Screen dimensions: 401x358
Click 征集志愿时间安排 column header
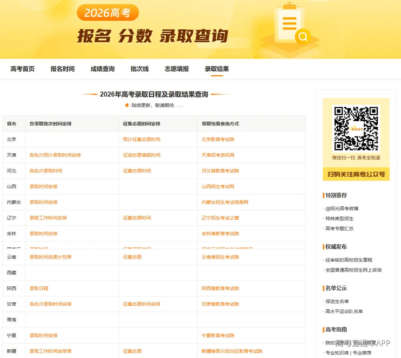(141, 124)
